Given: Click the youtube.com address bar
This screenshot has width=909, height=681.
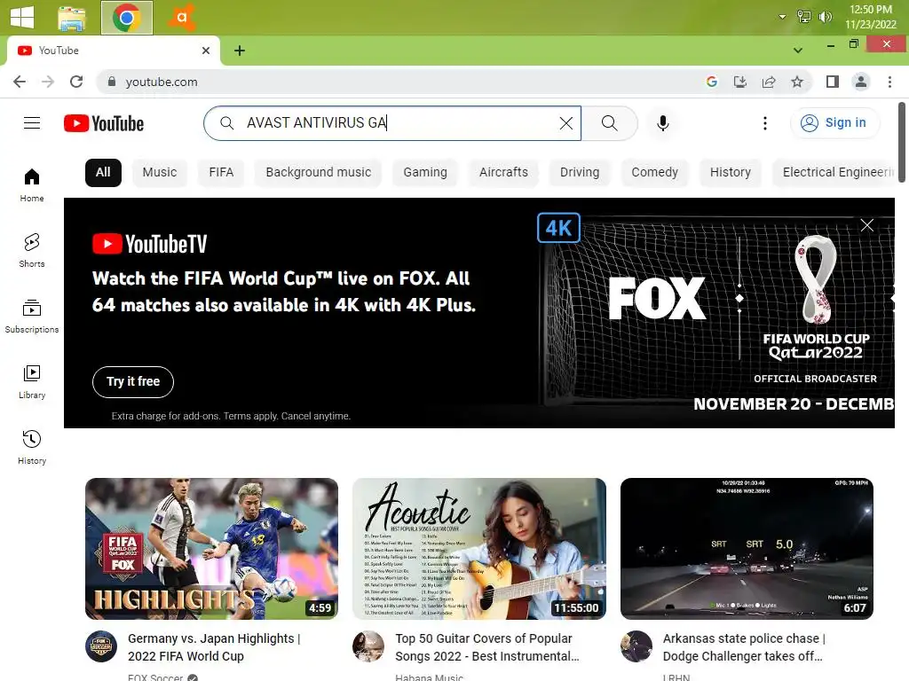Looking at the screenshot, I should tap(400, 82).
